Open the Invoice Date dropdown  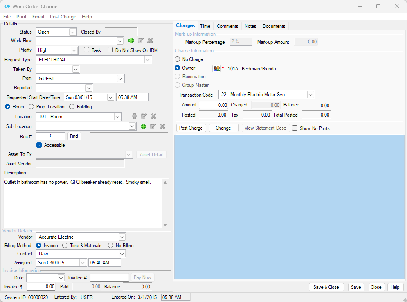pos(61,278)
